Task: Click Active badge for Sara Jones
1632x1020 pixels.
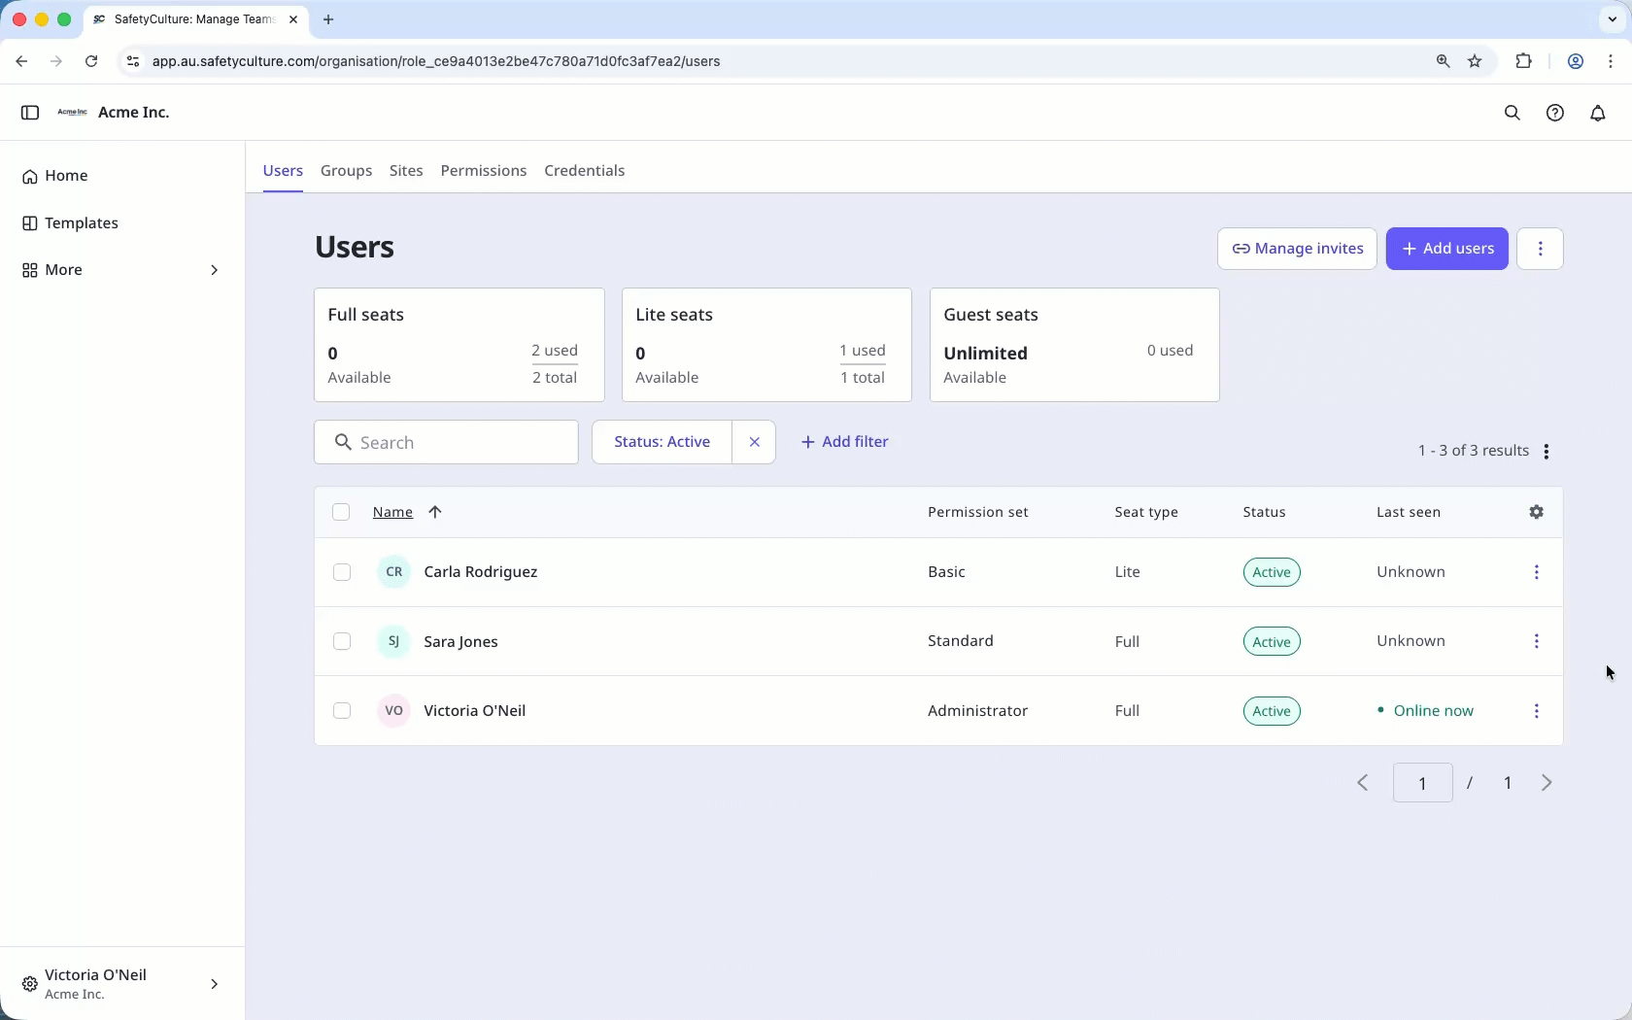Action: pyautogui.click(x=1272, y=641)
